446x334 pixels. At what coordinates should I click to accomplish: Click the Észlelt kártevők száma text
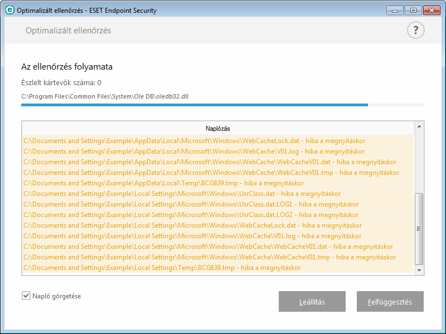pyautogui.click(x=61, y=82)
